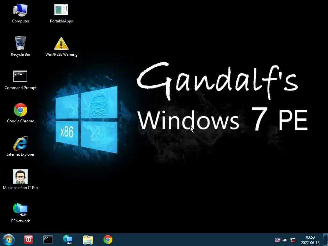The image size is (328, 246).
Task: Click the "Google Chrome" label text
Action: click(20, 121)
